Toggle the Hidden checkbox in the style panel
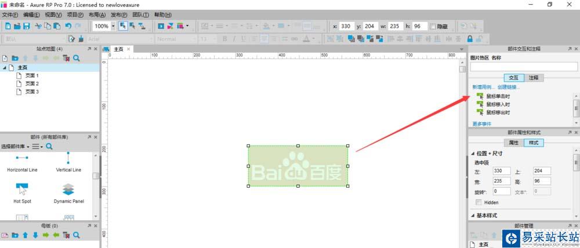Screen dimensions: 580x248 (478, 202)
